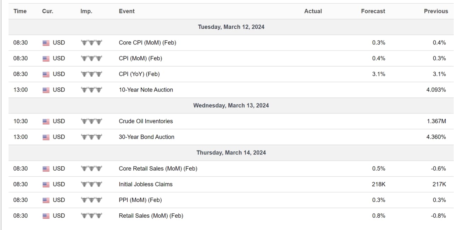Open the Initial Jobless Claims event
Image resolution: width=458 pixels, height=230 pixels.
coord(146,184)
